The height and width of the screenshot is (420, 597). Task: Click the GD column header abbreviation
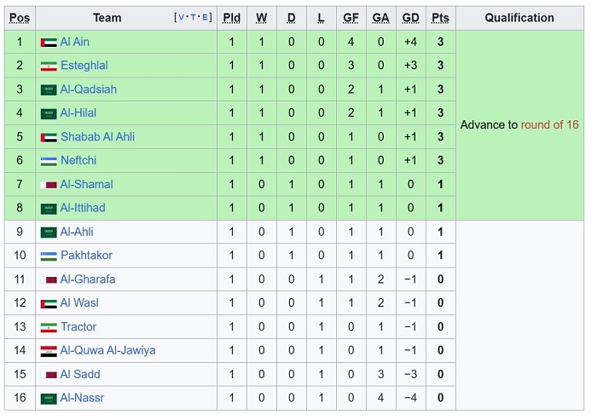(x=410, y=18)
